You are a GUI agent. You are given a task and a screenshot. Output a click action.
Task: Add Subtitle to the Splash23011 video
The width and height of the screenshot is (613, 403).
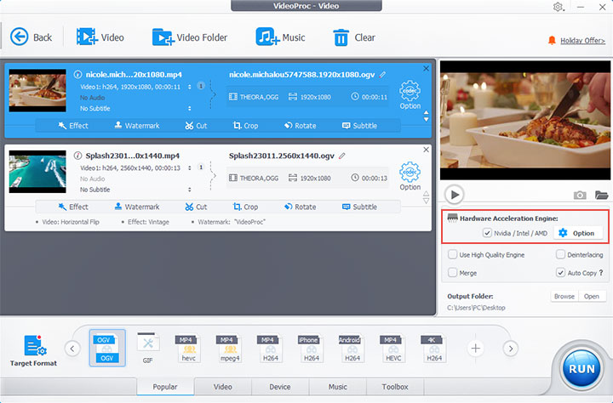coord(359,207)
